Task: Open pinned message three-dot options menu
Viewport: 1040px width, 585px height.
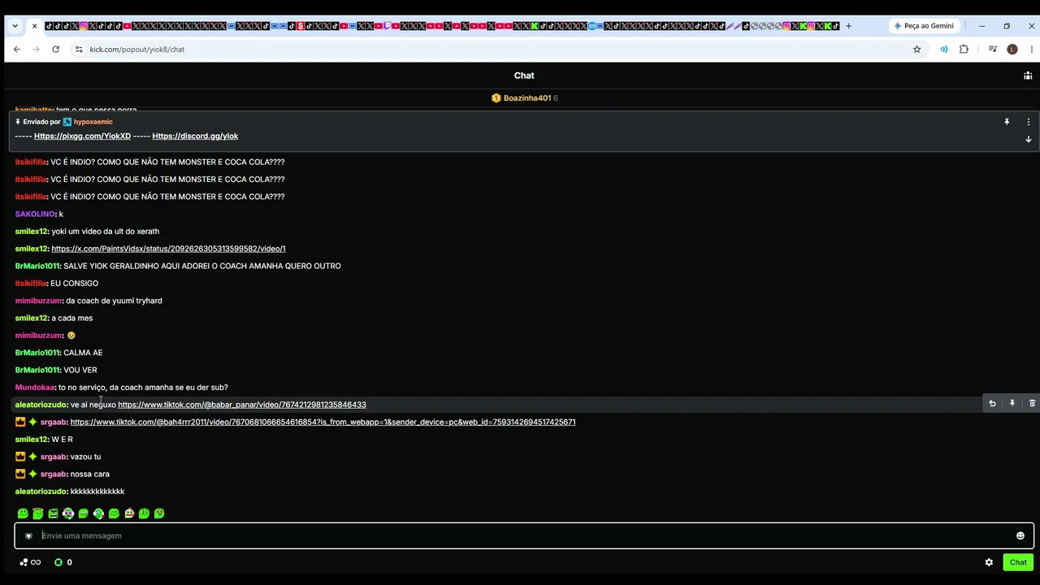Action: pos(1028,122)
